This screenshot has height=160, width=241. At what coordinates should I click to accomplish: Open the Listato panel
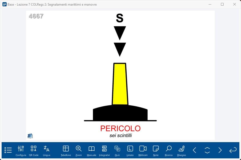coord(130,150)
